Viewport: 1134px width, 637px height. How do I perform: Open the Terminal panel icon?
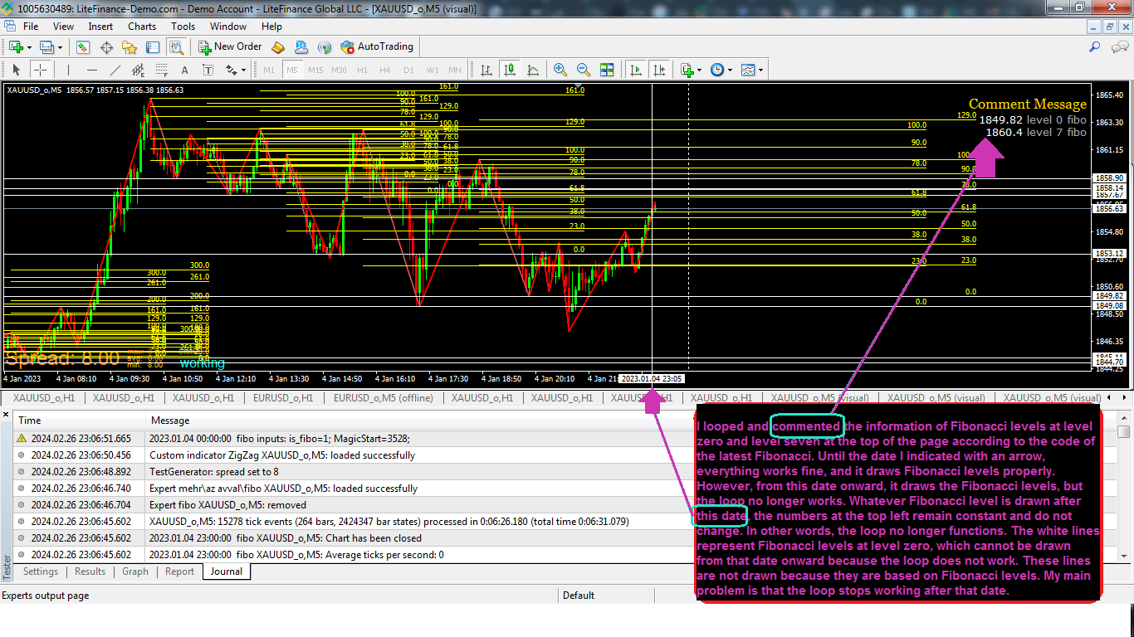tap(152, 47)
